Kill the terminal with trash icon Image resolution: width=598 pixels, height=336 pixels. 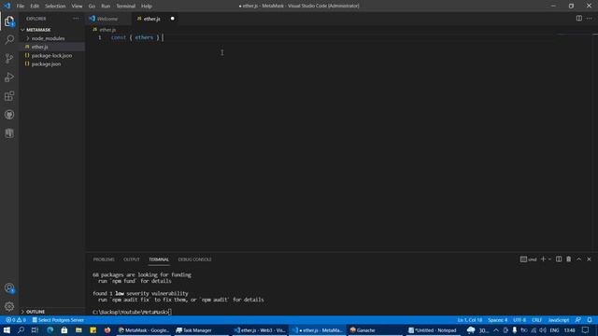click(569, 259)
